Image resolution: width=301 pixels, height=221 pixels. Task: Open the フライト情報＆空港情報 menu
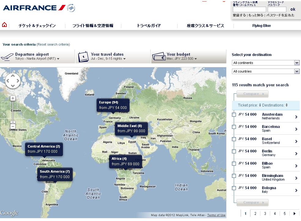pos(93,26)
